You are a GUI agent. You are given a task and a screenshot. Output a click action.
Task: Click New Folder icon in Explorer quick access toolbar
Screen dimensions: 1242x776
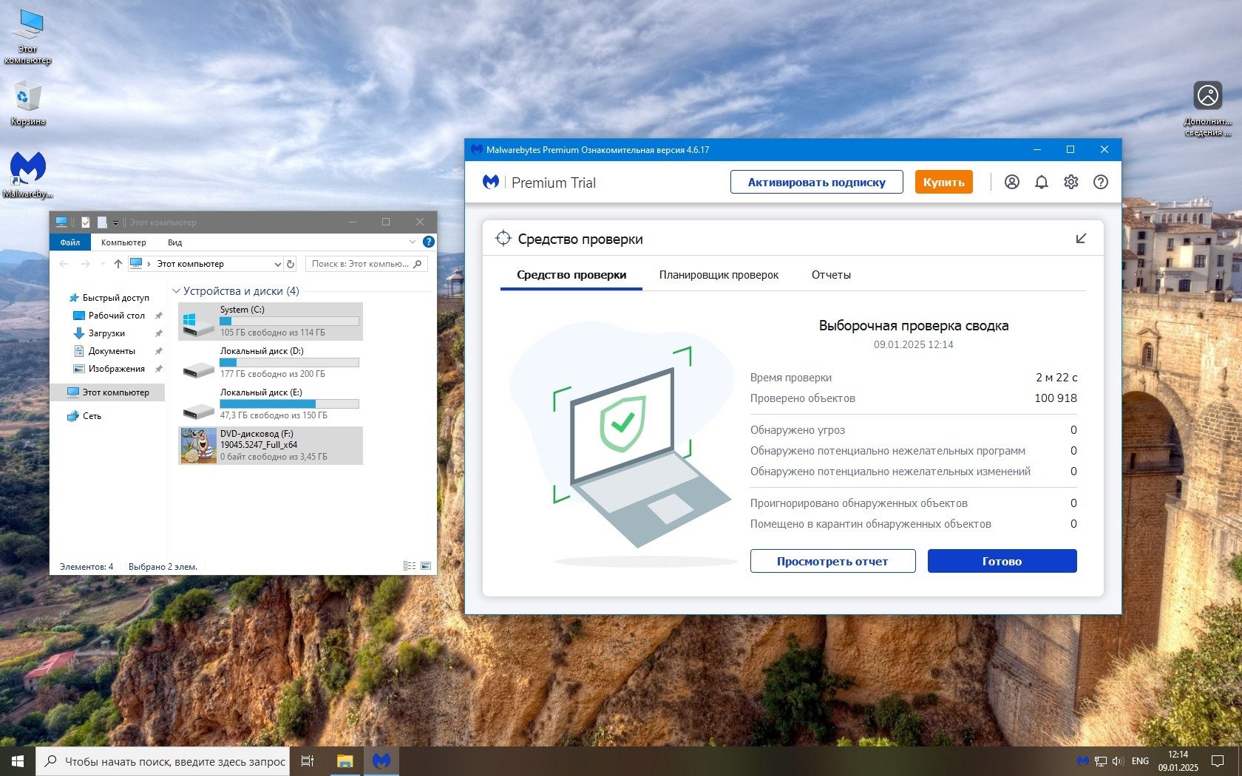(x=102, y=222)
